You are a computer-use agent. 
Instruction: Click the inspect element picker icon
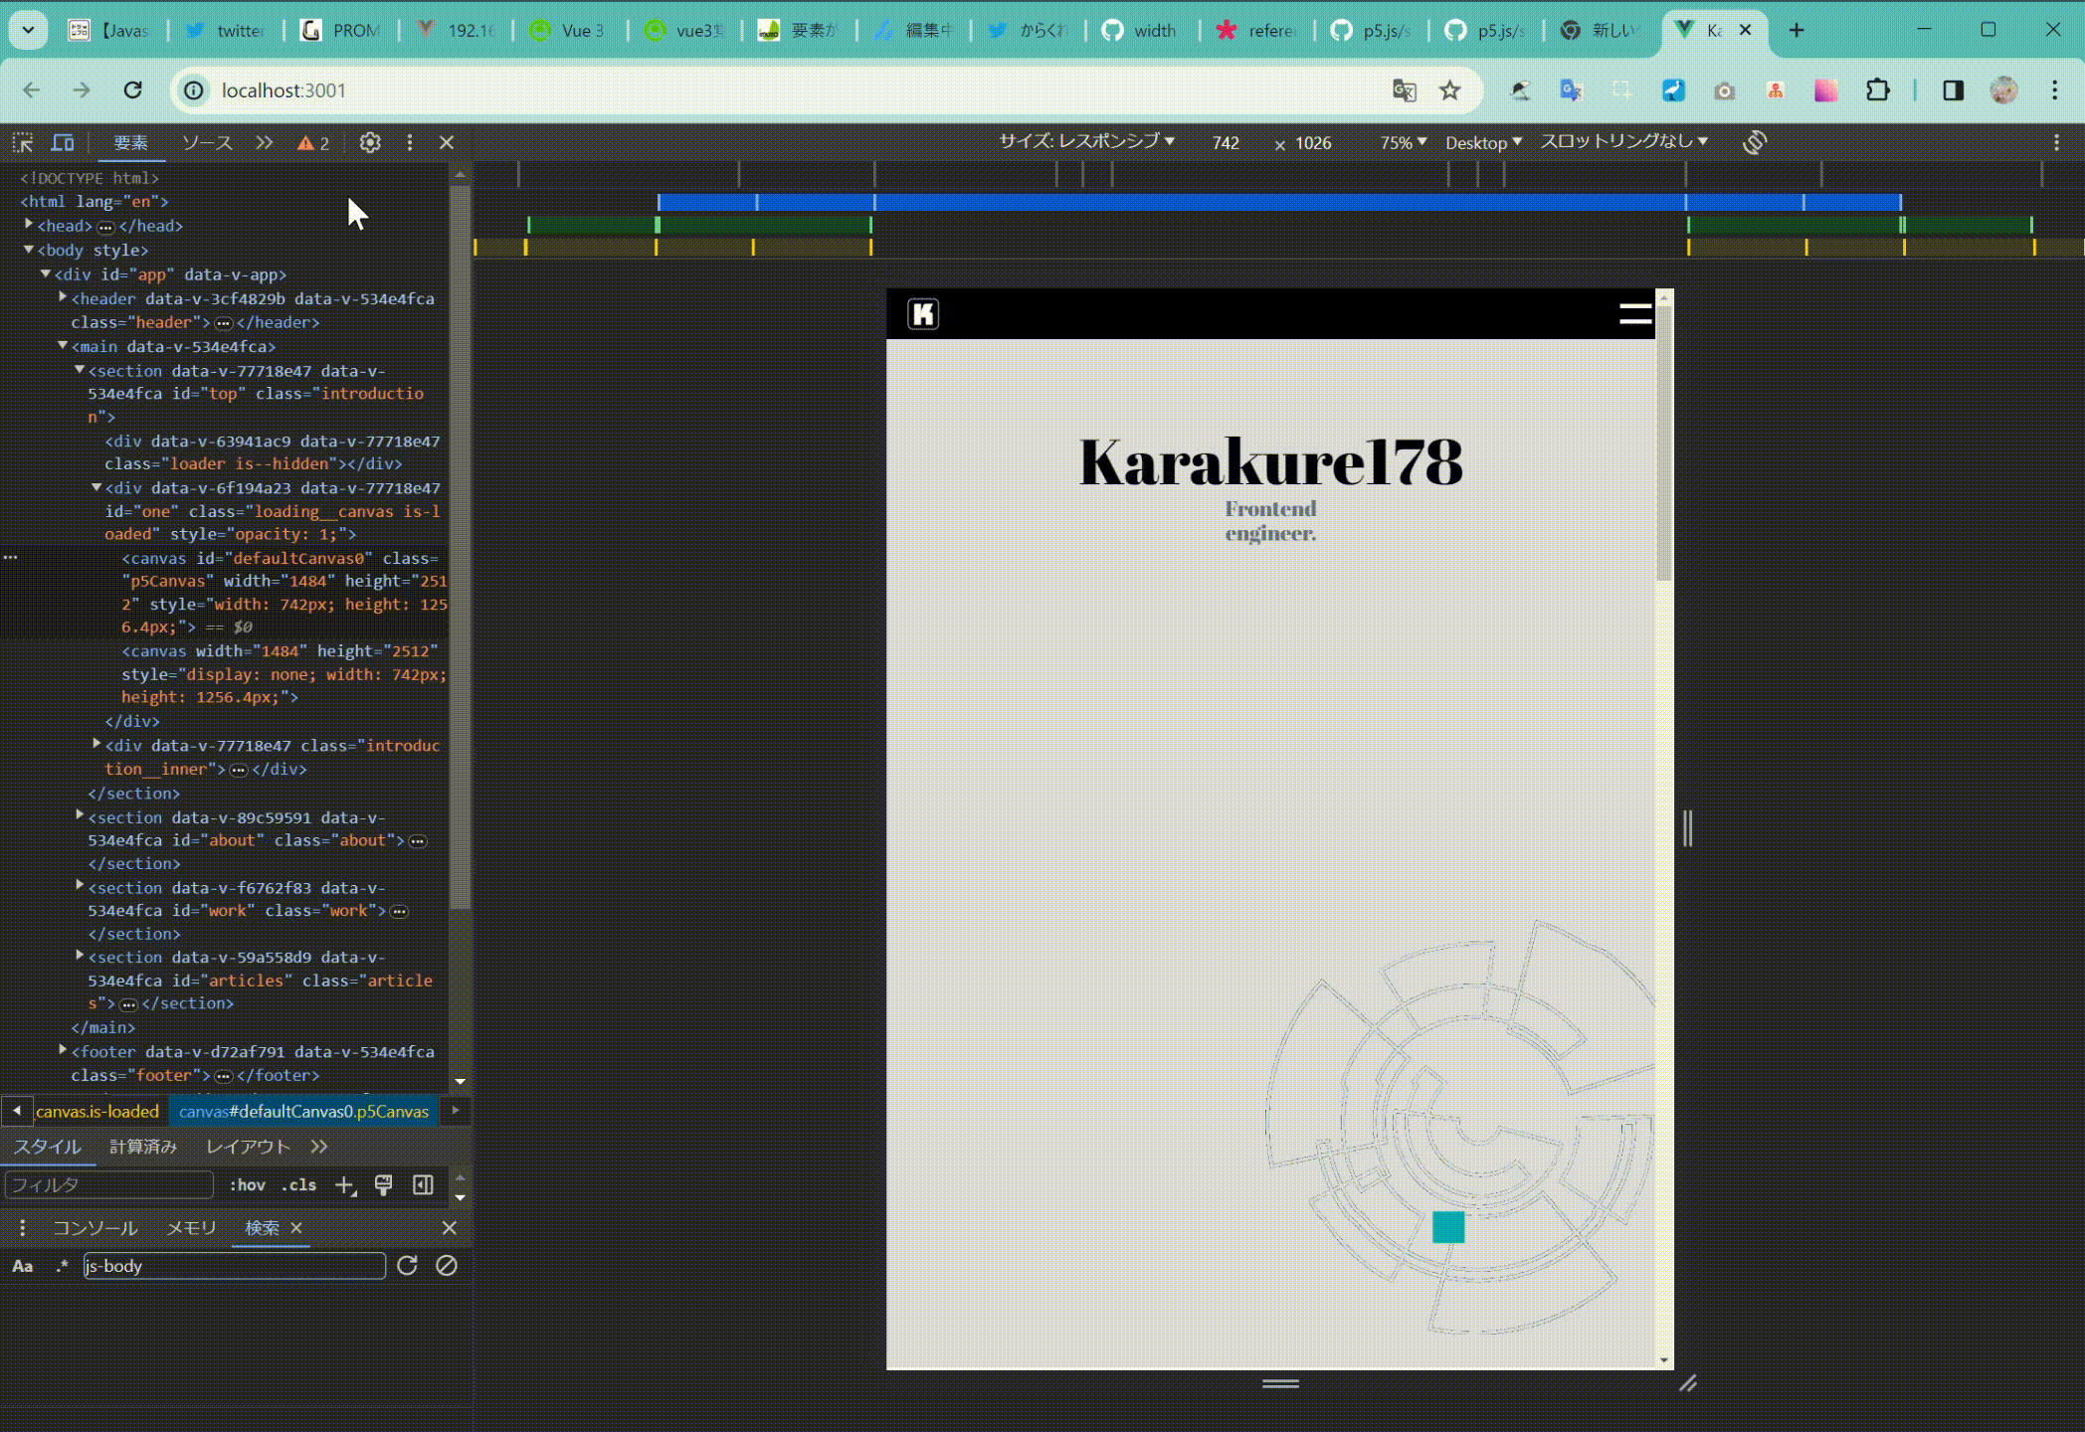click(23, 143)
